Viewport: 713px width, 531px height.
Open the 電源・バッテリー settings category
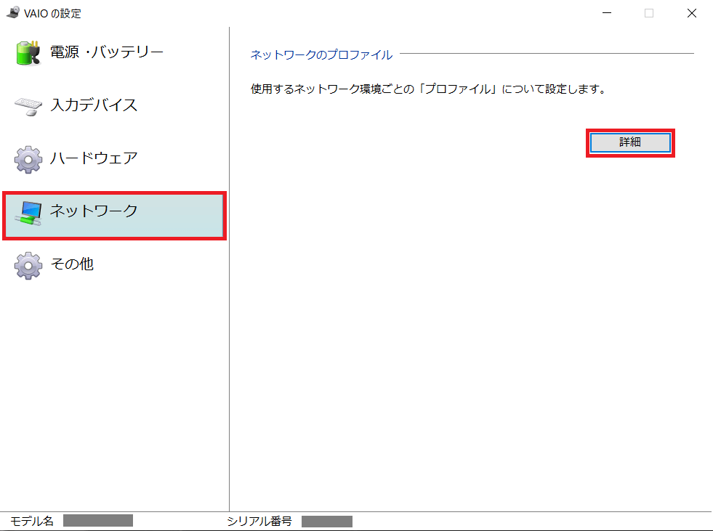pos(106,52)
